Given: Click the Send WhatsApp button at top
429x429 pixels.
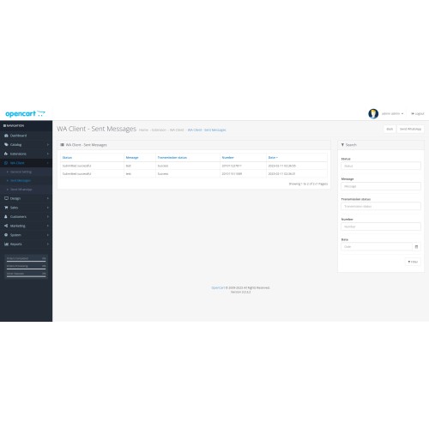Looking at the screenshot, I should 410,129.
